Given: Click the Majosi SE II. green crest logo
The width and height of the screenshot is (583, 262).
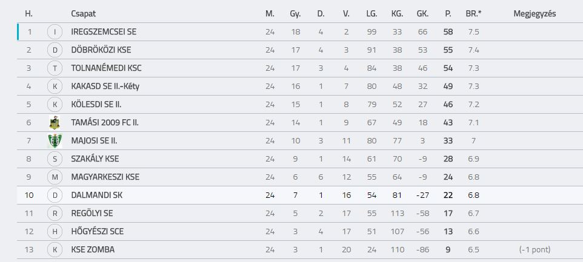Looking at the screenshot, I should (55, 140).
